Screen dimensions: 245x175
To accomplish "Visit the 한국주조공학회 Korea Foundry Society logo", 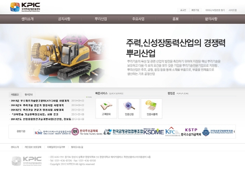I will [x=87, y=132].
